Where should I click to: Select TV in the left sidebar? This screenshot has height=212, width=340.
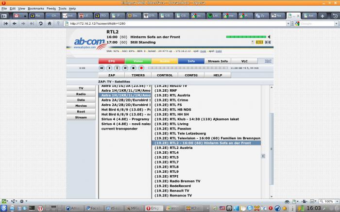click(x=81, y=88)
